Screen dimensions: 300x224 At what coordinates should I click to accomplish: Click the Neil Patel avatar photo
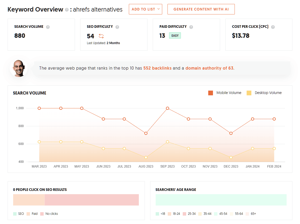[x=19, y=68]
